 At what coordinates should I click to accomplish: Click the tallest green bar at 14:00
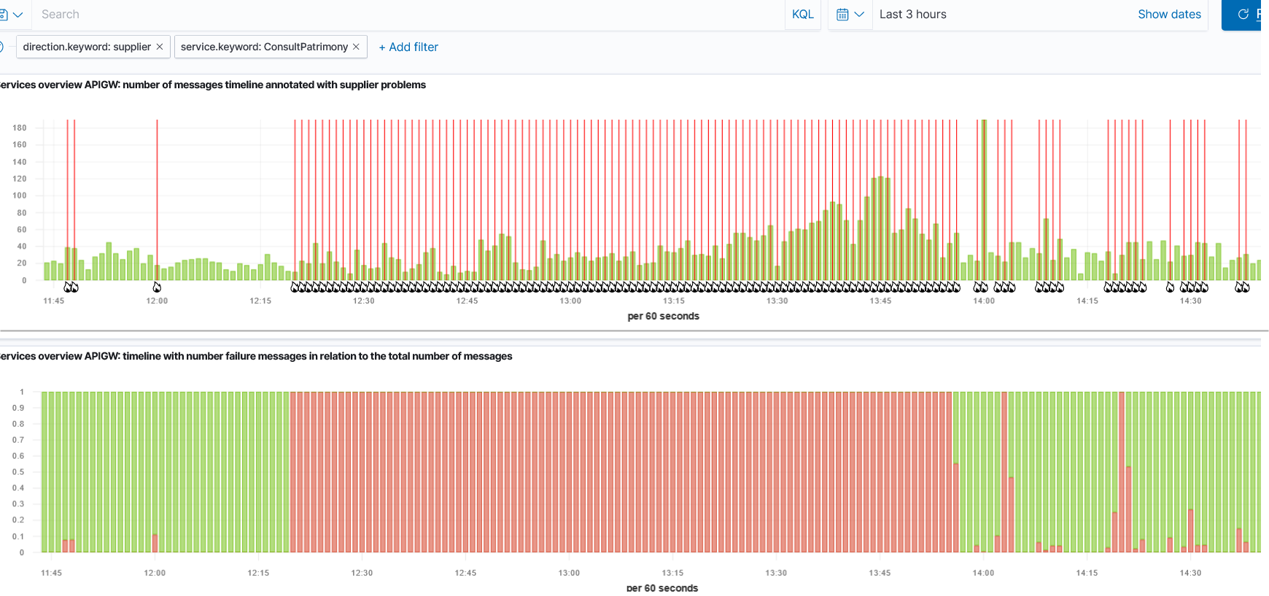(x=984, y=197)
